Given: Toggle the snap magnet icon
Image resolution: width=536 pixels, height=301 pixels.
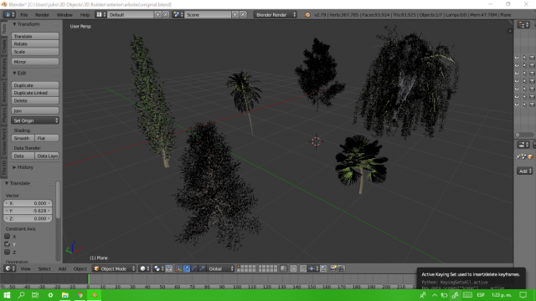Looking at the screenshot, I should (303, 268).
